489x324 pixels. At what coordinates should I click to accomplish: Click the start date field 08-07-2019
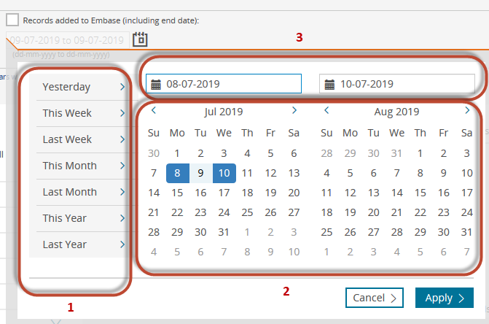(x=230, y=84)
